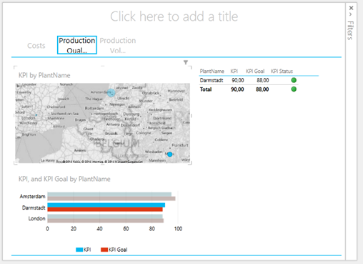Click the KPI by PlantName map title
The height and width of the screenshot is (264, 363).
pos(44,76)
